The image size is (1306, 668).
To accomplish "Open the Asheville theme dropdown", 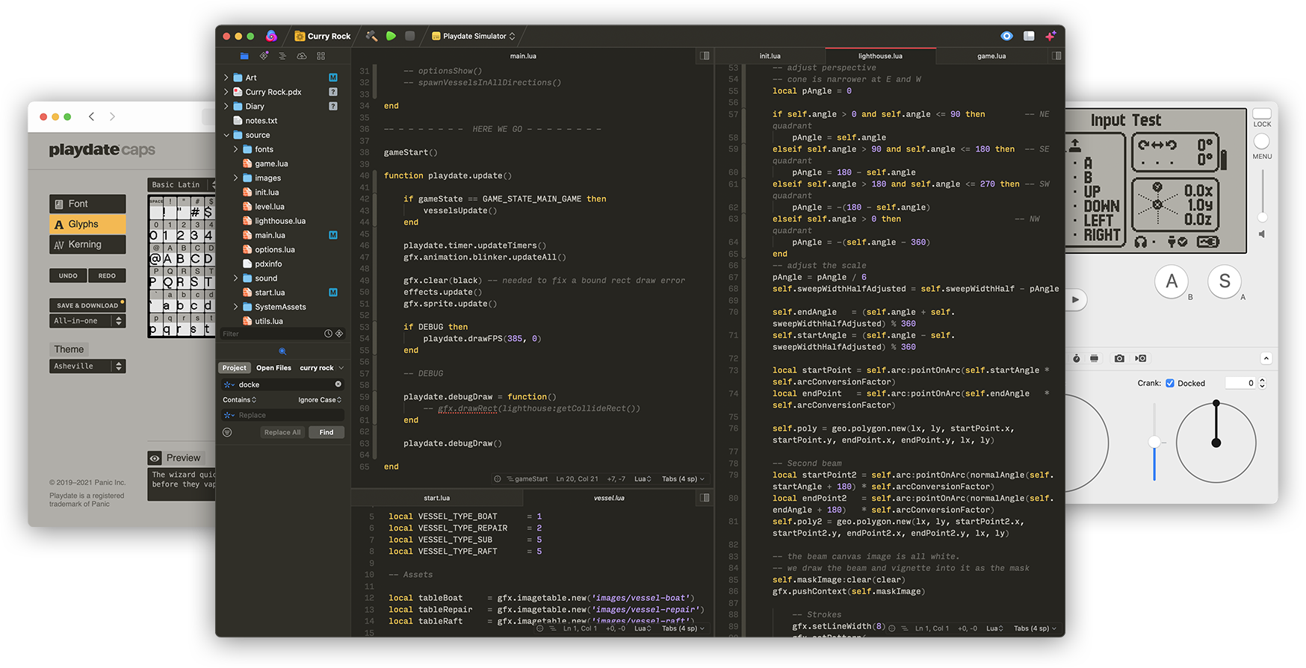I will click(x=87, y=366).
